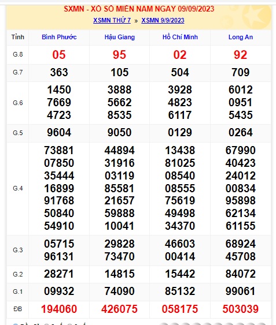
Task: Select the ĐB jackpot number 194060
Action: point(59,309)
